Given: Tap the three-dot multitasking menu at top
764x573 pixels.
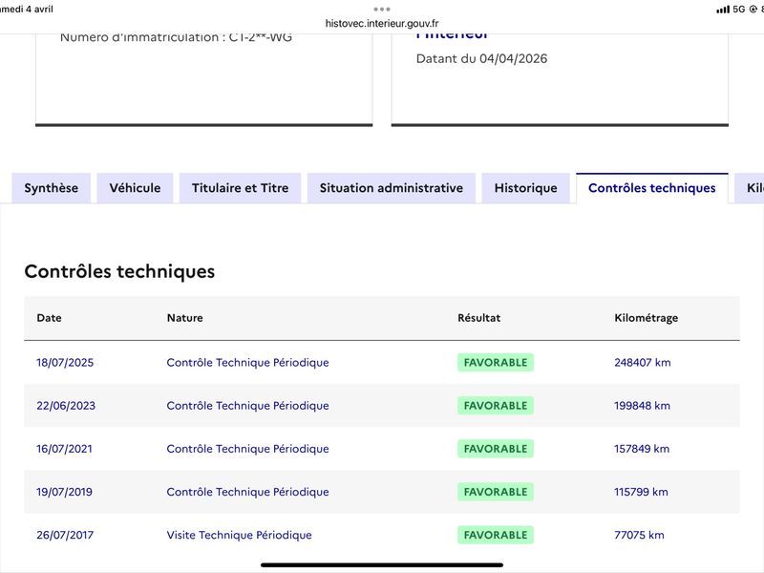Looking at the screenshot, I should [382, 9].
